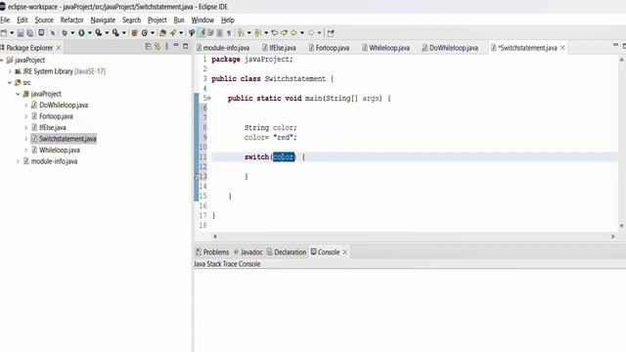626x352 pixels.
Task: Click the Toggle Breadcrumb icon
Action: [x=192, y=33]
